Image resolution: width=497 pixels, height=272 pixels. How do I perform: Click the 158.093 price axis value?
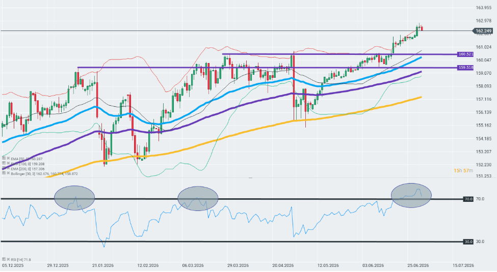pyautogui.click(x=484, y=86)
